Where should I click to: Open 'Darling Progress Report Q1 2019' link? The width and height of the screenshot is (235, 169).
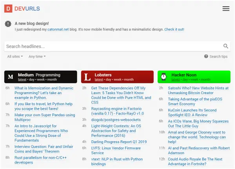point(119,142)
